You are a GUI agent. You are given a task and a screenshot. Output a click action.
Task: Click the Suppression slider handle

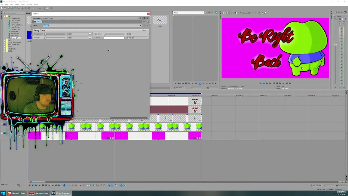coord(105,34)
